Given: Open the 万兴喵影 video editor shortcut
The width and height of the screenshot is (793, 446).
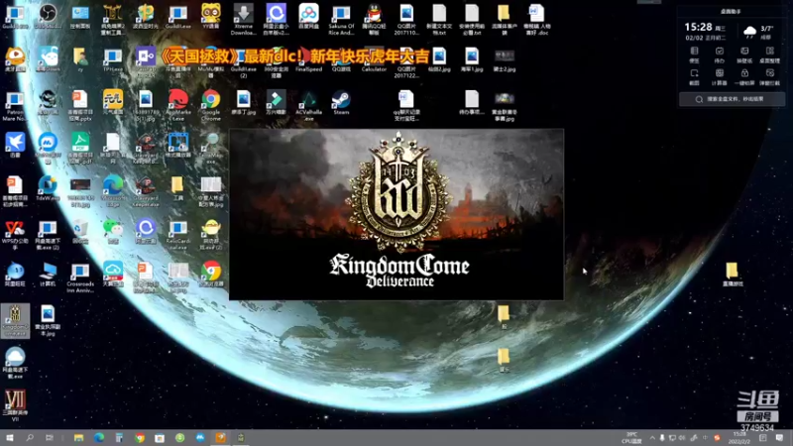Looking at the screenshot, I should point(277,103).
